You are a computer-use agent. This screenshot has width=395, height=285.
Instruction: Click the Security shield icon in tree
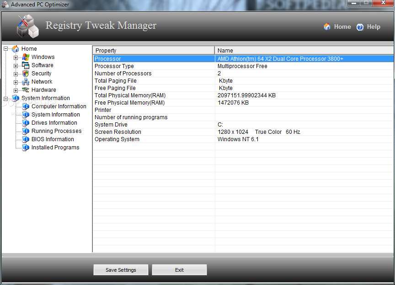(26, 74)
